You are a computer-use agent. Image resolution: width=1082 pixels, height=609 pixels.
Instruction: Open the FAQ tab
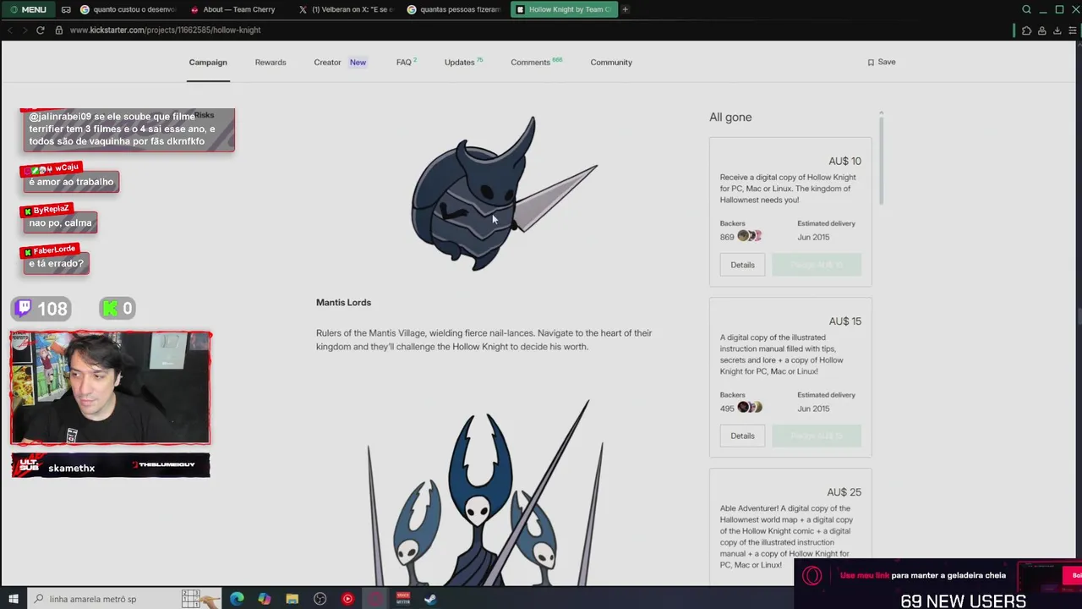click(406, 62)
